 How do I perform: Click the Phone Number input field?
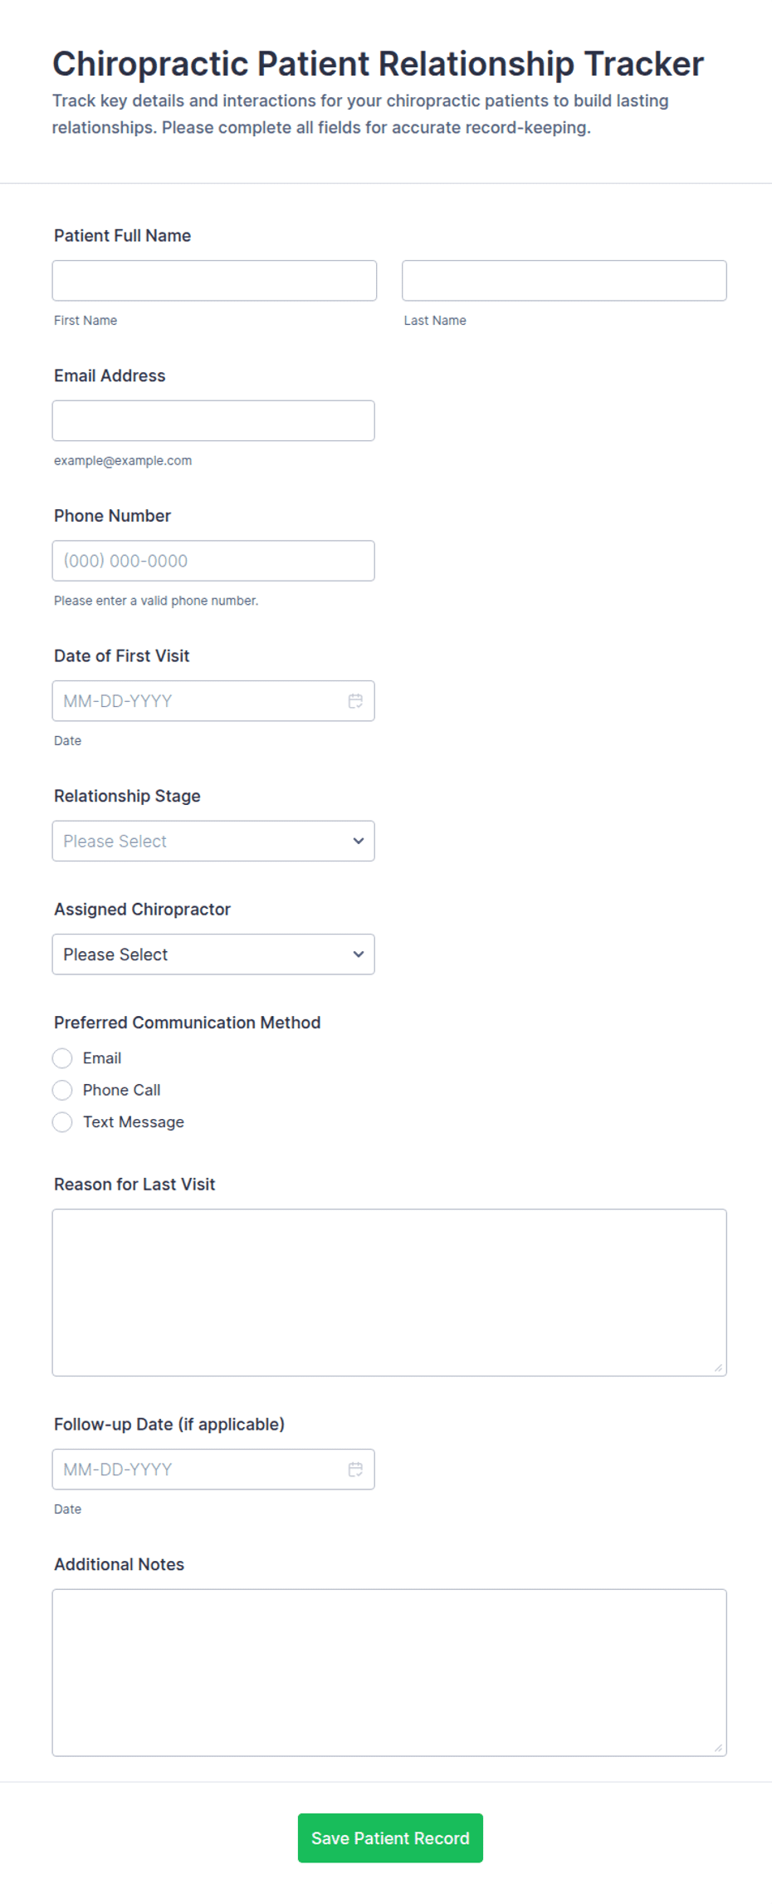213,561
